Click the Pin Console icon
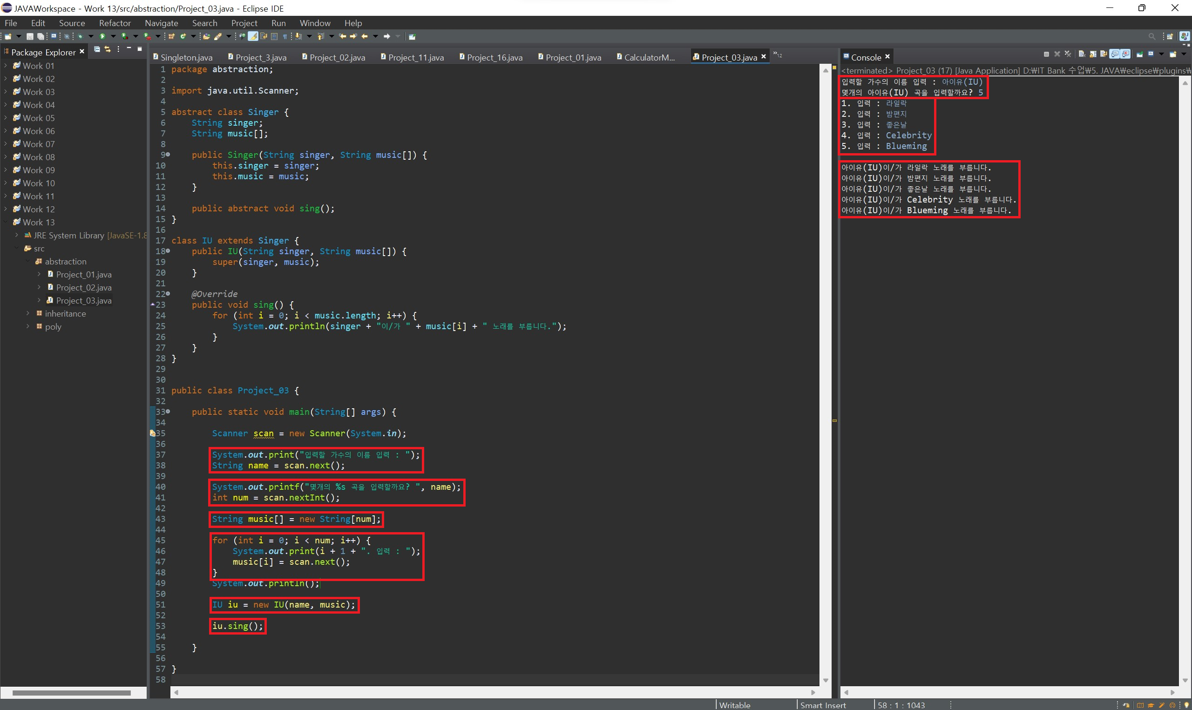 [x=1140, y=54]
